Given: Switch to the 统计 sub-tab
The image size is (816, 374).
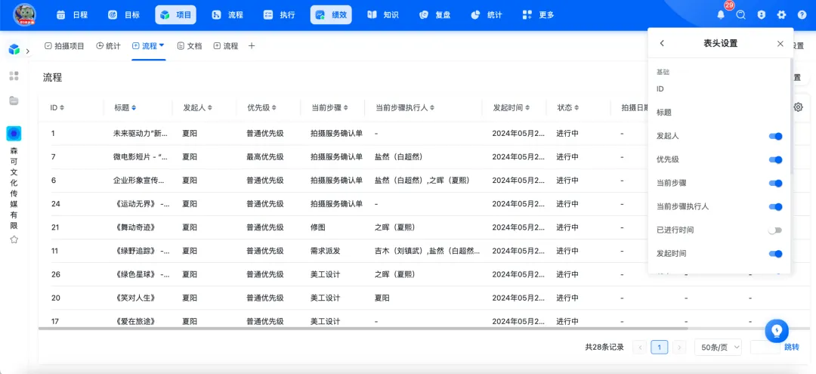Looking at the screenshot, I should [x=108, y=46].
